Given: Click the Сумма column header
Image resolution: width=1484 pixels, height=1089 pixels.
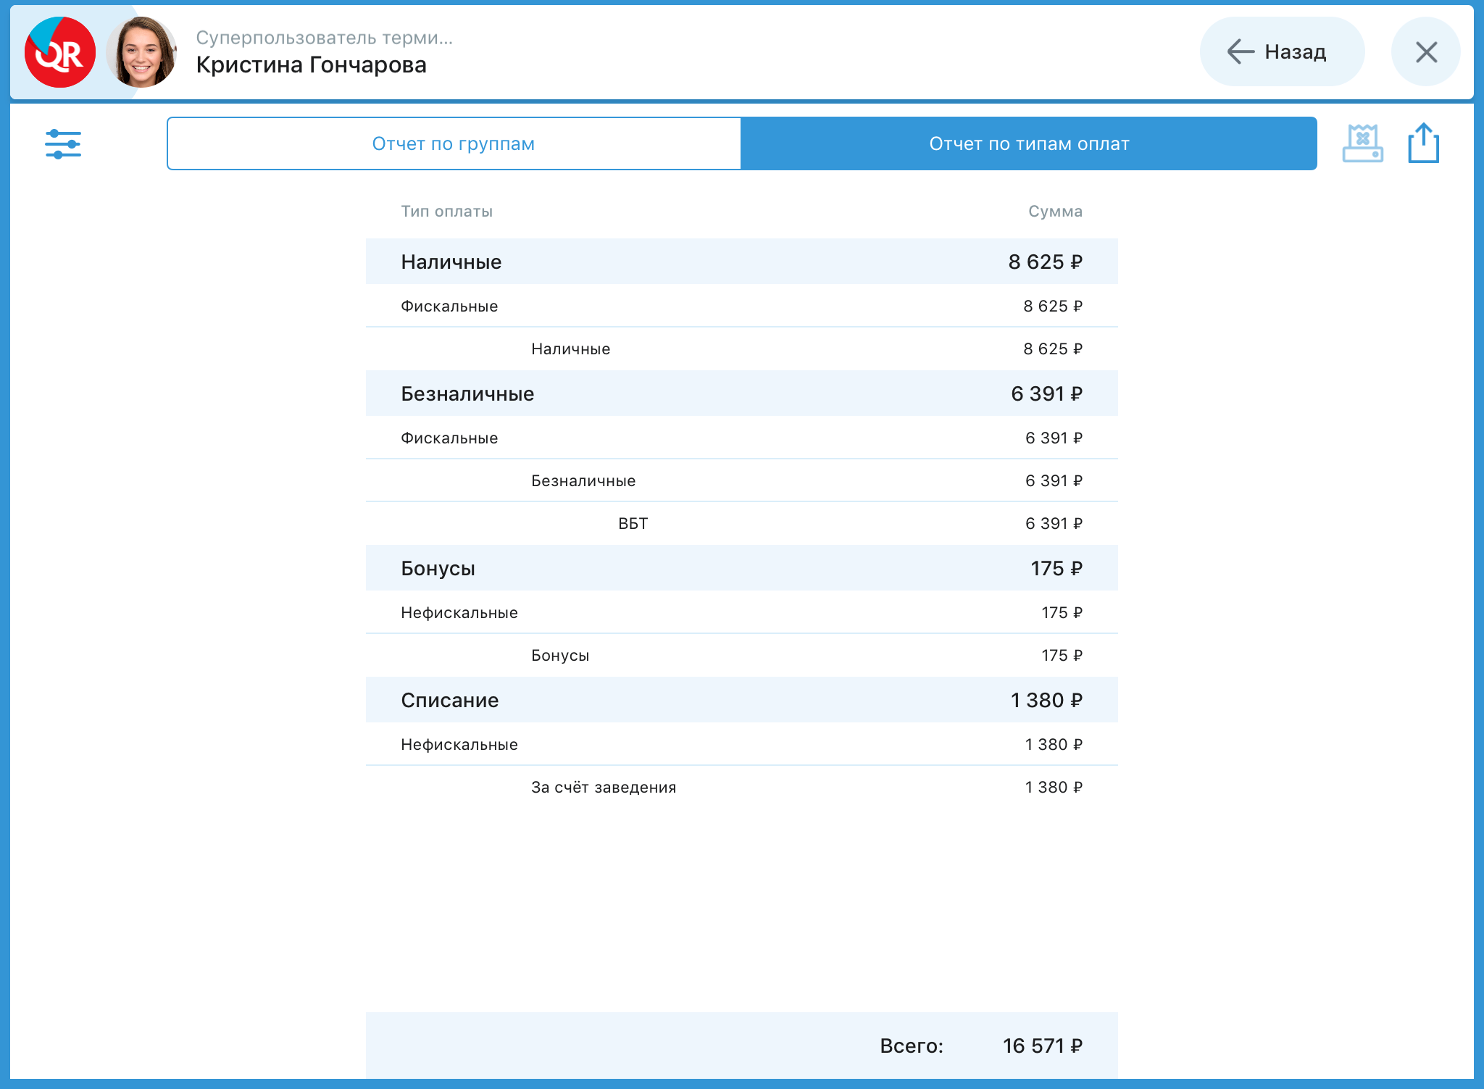Looking at the screenshot, I should click(x=1054, y=212).
